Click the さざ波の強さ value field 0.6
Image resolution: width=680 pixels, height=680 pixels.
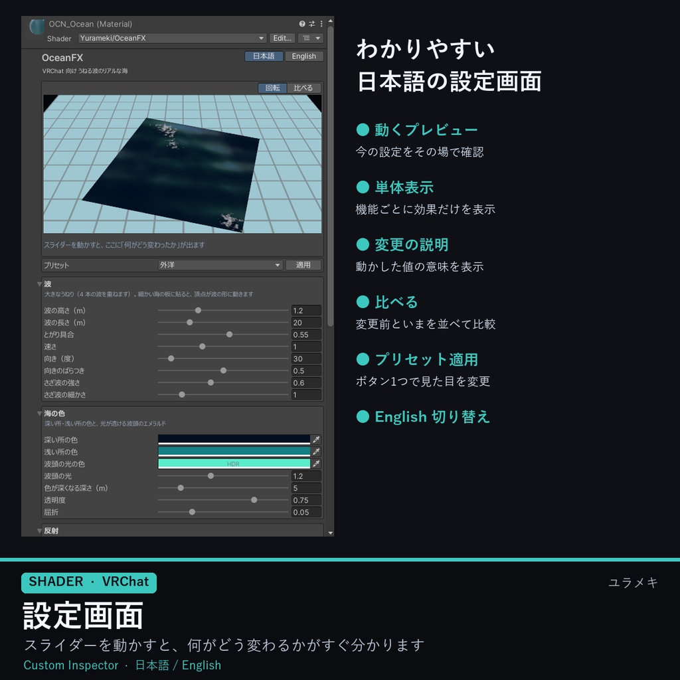point(306,382)
